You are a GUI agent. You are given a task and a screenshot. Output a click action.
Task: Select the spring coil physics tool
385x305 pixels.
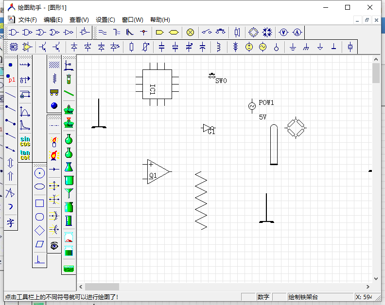(54, 79)
